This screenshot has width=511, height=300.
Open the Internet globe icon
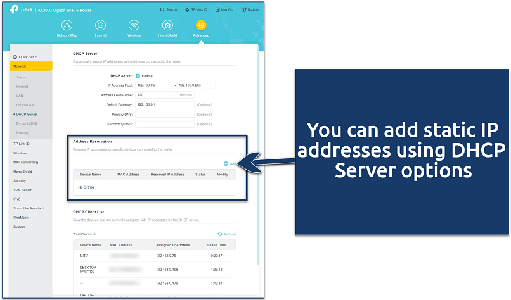100,25
